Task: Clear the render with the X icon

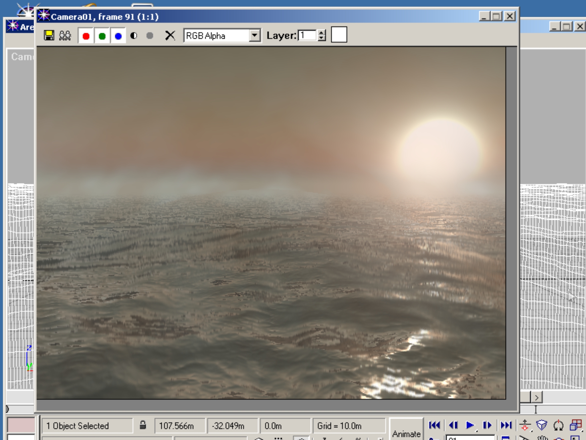Action: pyautogui.click(x=170, y=36)
